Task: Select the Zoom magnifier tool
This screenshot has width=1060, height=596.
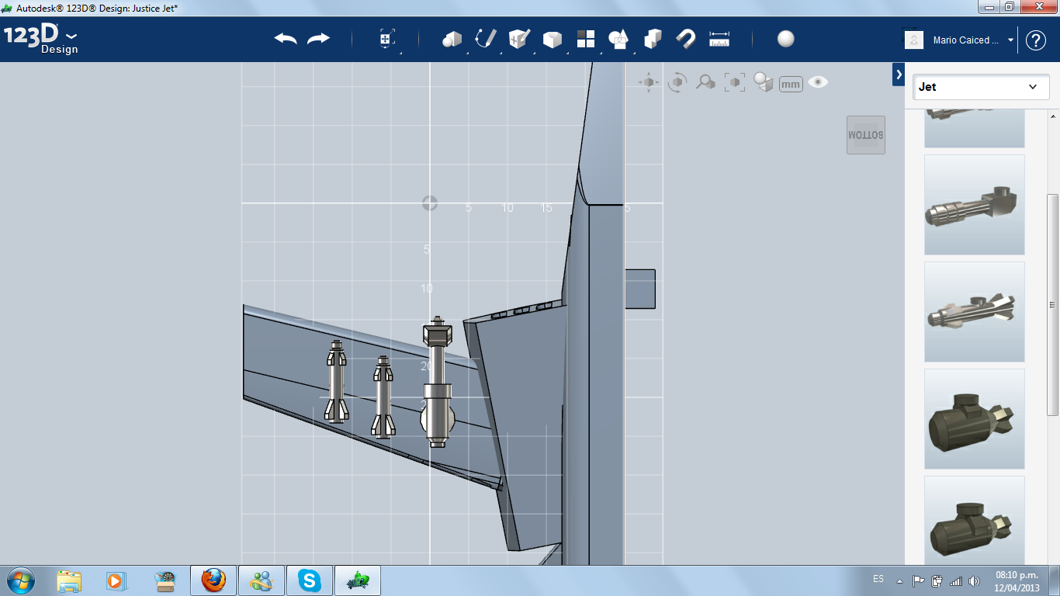Action: coord(705,82)
